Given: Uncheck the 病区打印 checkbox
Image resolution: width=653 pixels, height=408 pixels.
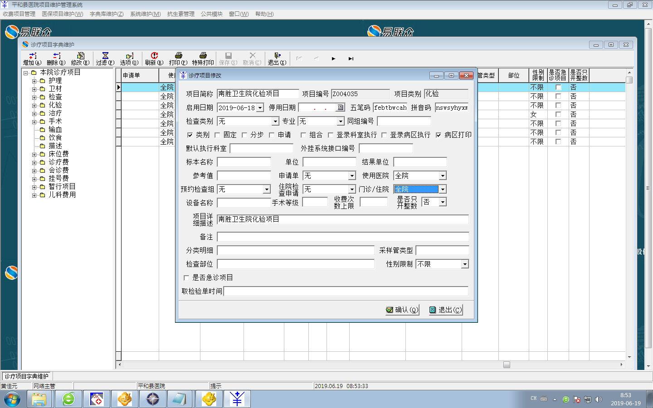Looking at the screenshot, I should coord(439,135).
